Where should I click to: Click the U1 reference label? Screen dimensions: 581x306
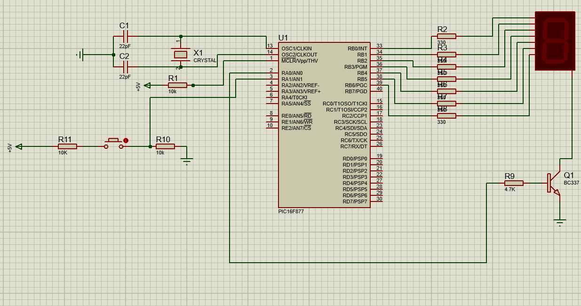point(283,38)
